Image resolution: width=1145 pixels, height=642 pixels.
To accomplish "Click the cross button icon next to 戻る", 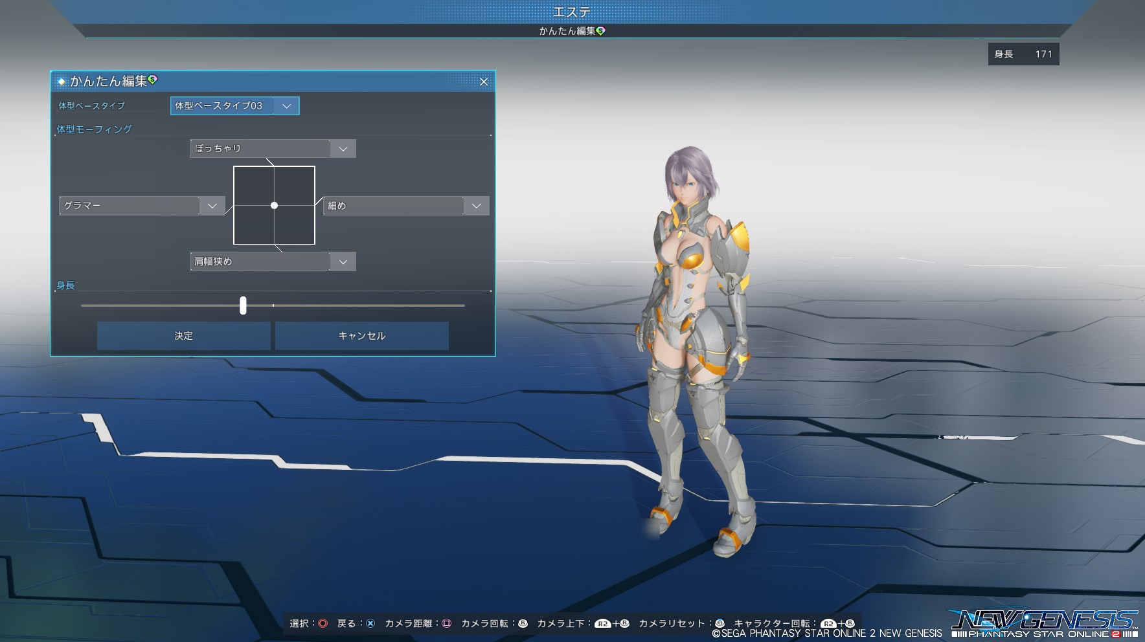I will (370, 623).
